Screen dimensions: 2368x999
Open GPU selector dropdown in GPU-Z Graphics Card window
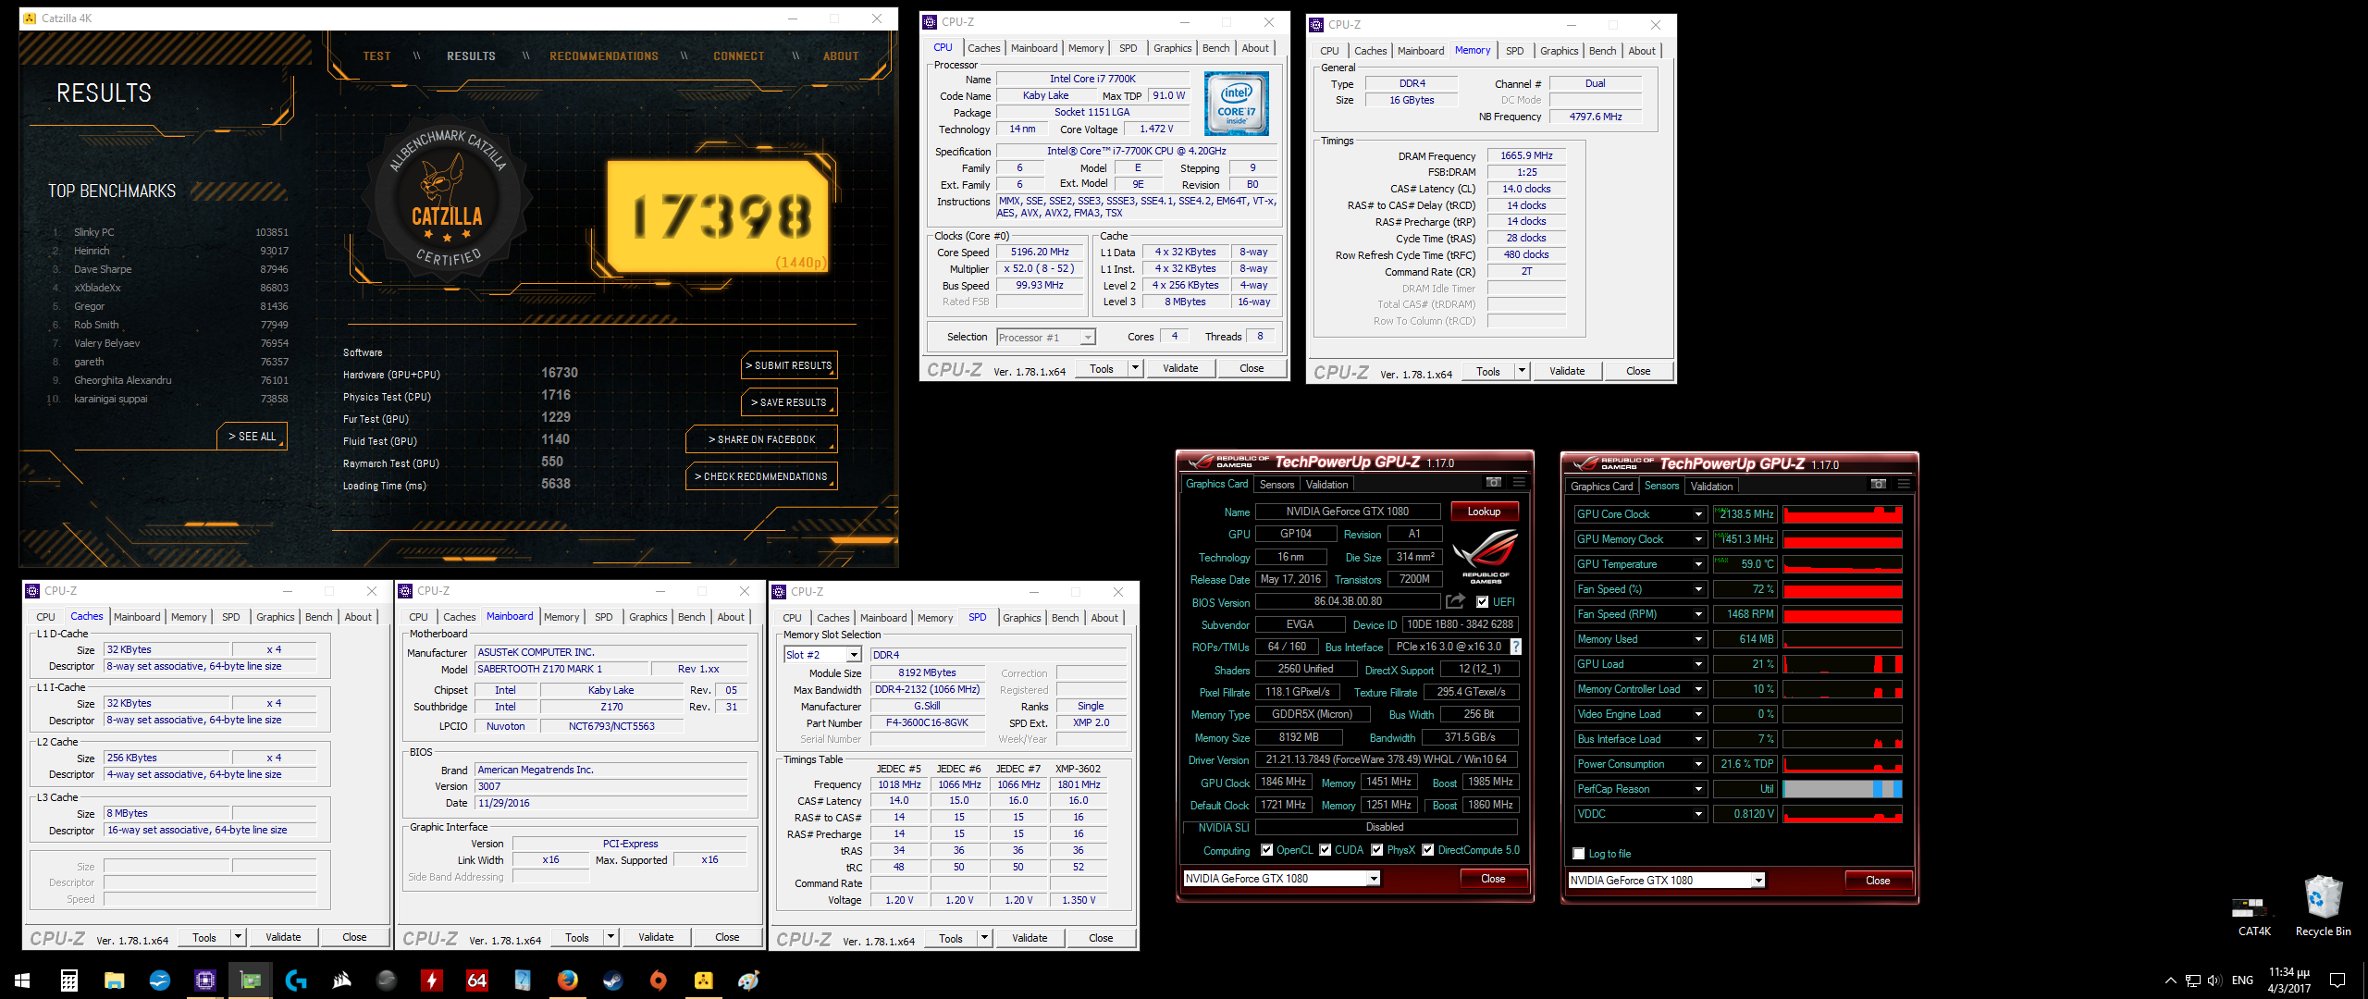tap(1374, 878)
